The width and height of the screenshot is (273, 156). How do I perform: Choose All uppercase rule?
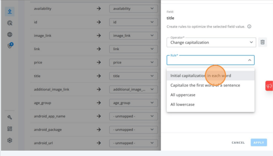211,95
